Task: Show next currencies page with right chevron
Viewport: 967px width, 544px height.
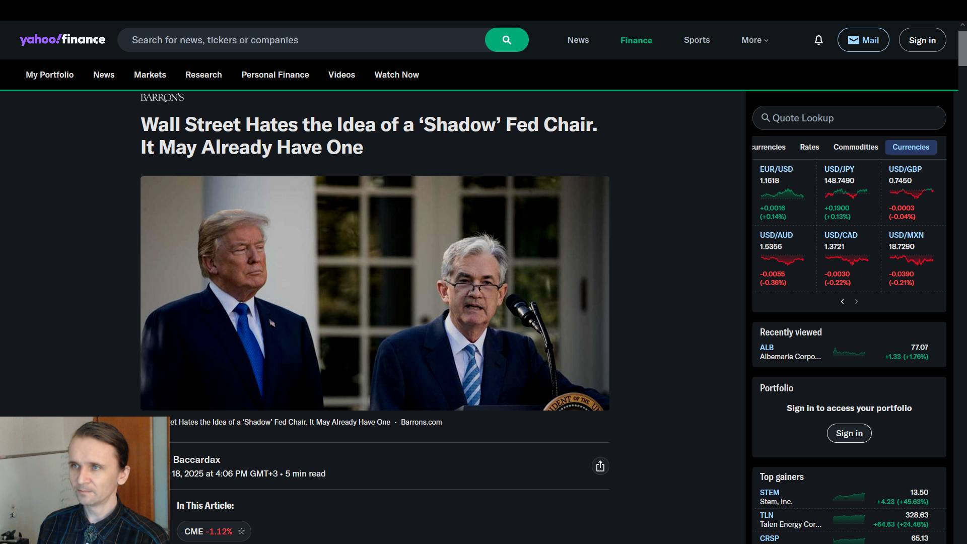Action: coord(856,301)
